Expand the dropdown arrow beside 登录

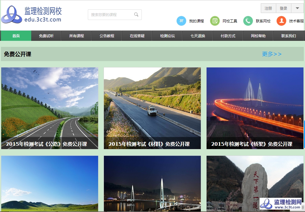click(x=297, y=8)
